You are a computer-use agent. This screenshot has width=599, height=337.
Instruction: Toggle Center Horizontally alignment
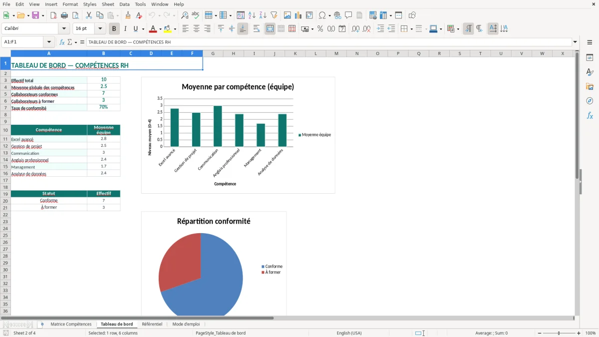196,29
